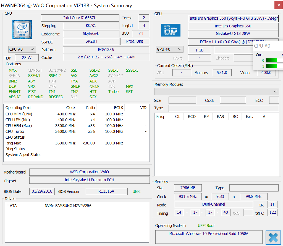
Task: Select the Ring Max row
Action: [77, 143]
